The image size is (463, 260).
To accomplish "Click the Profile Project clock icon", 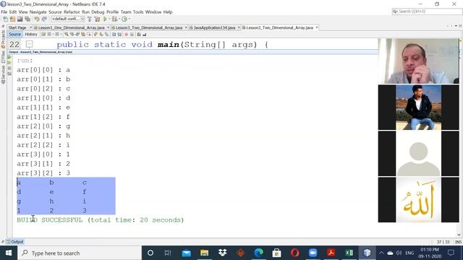I will click(124, 19).
